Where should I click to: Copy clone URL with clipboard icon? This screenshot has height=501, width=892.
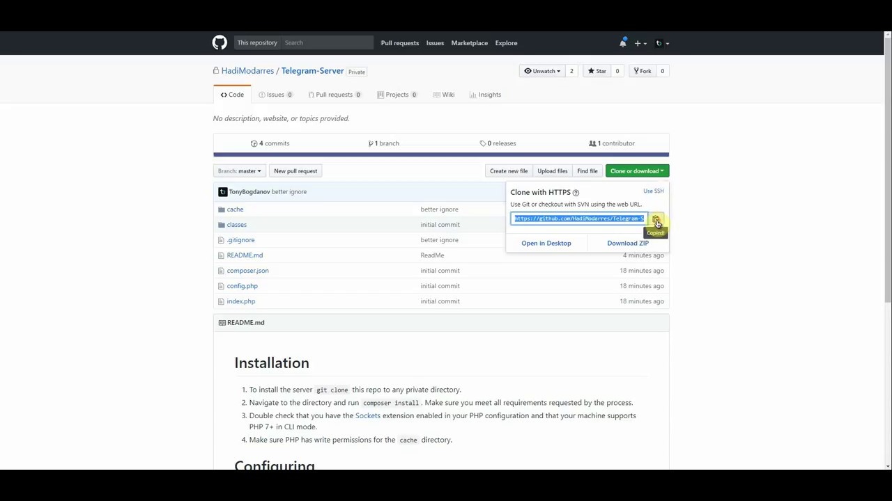[x=656, y=219]
